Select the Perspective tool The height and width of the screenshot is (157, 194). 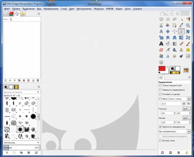point(174,38)
